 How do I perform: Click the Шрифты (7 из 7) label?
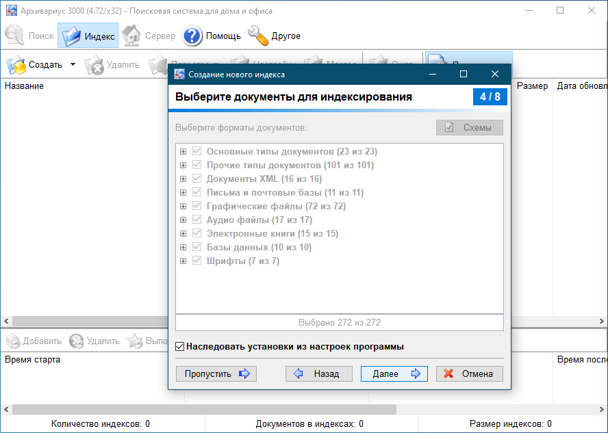243,261
